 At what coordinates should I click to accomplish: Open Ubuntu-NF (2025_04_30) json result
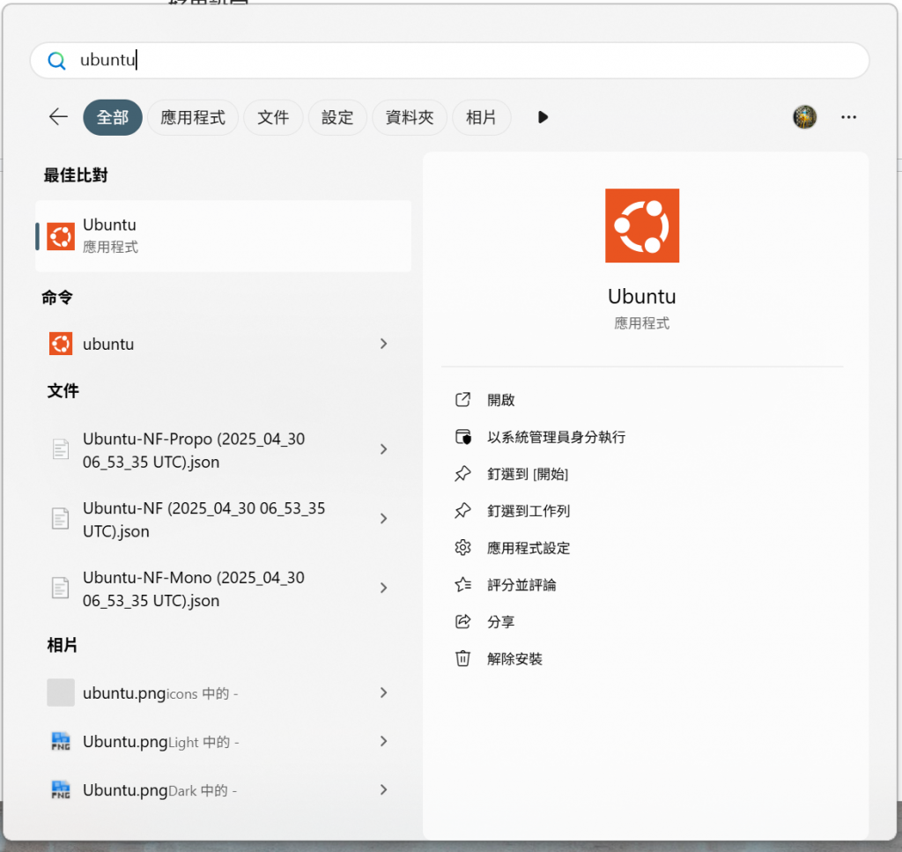[x=223, y=519]
